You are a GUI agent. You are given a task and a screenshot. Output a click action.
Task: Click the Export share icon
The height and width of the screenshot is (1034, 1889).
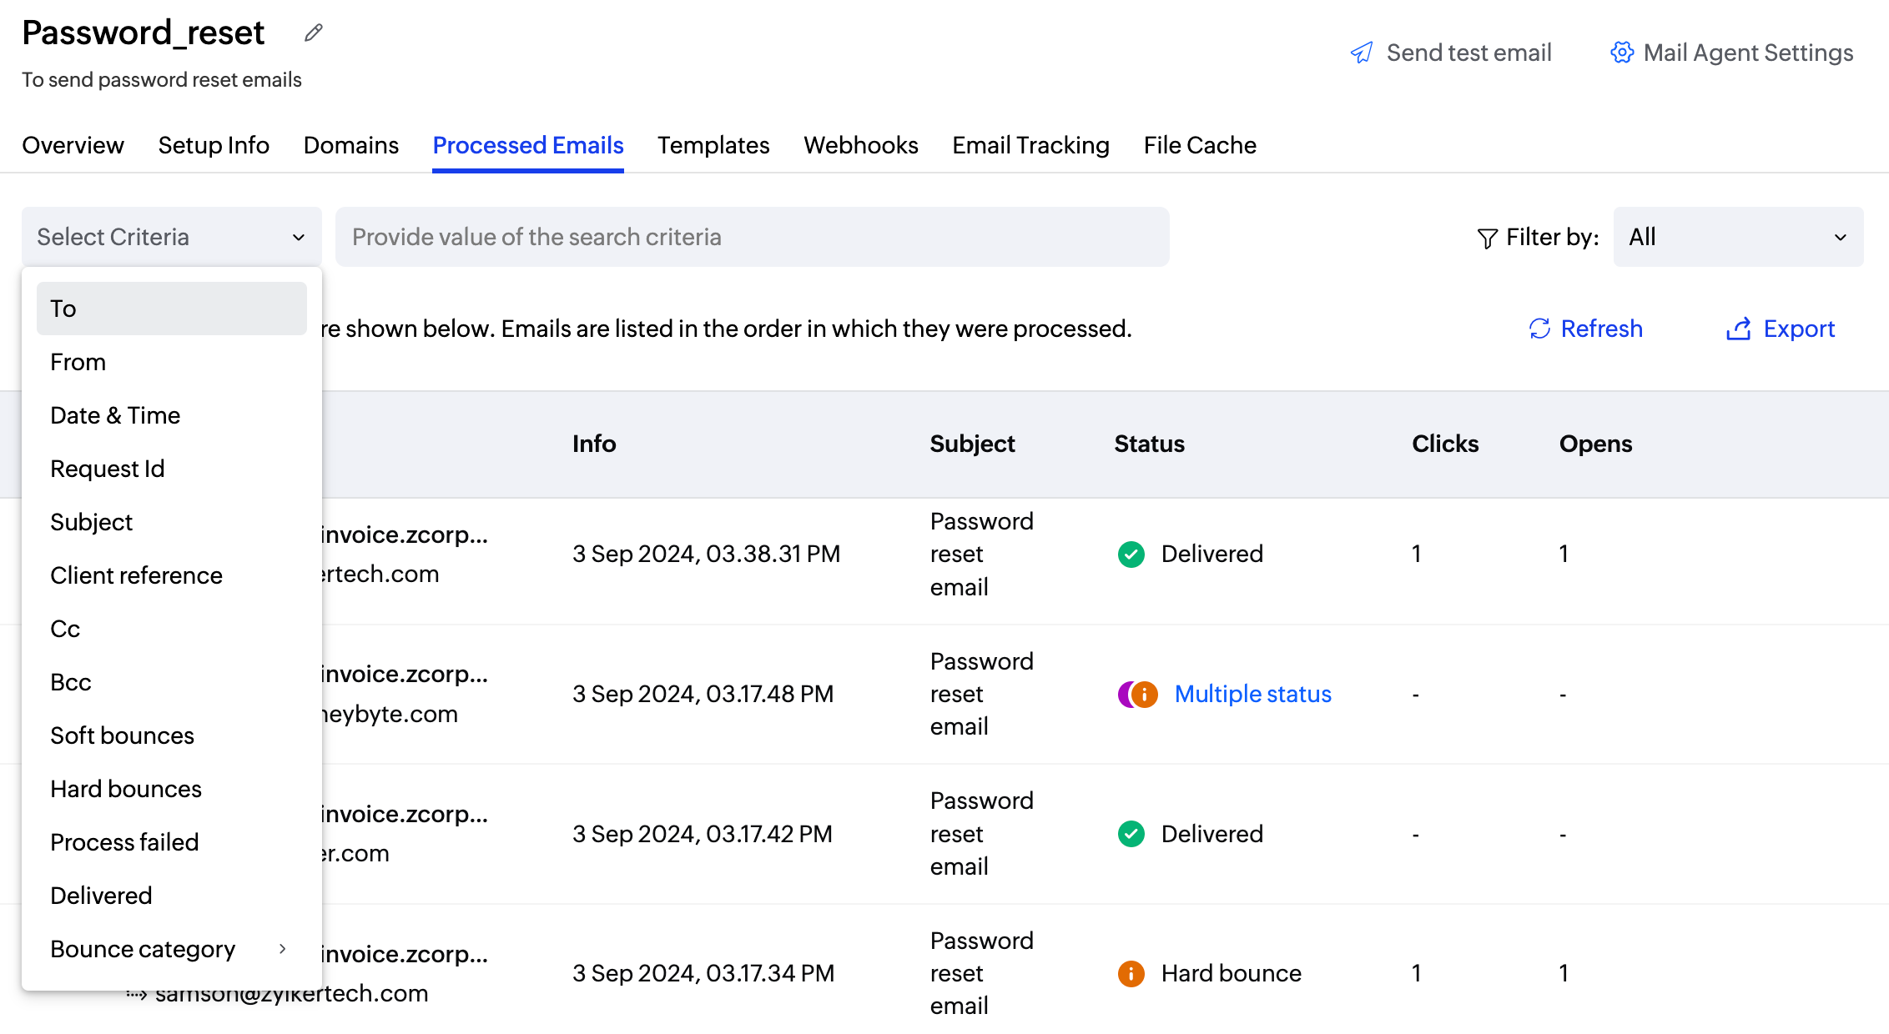tap(1738, 329)
